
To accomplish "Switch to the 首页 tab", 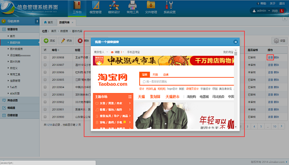I will coord(48,22).
